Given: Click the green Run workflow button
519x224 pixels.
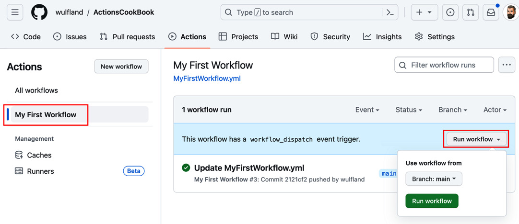Looking at the screenshot, I should click(432, 201).
